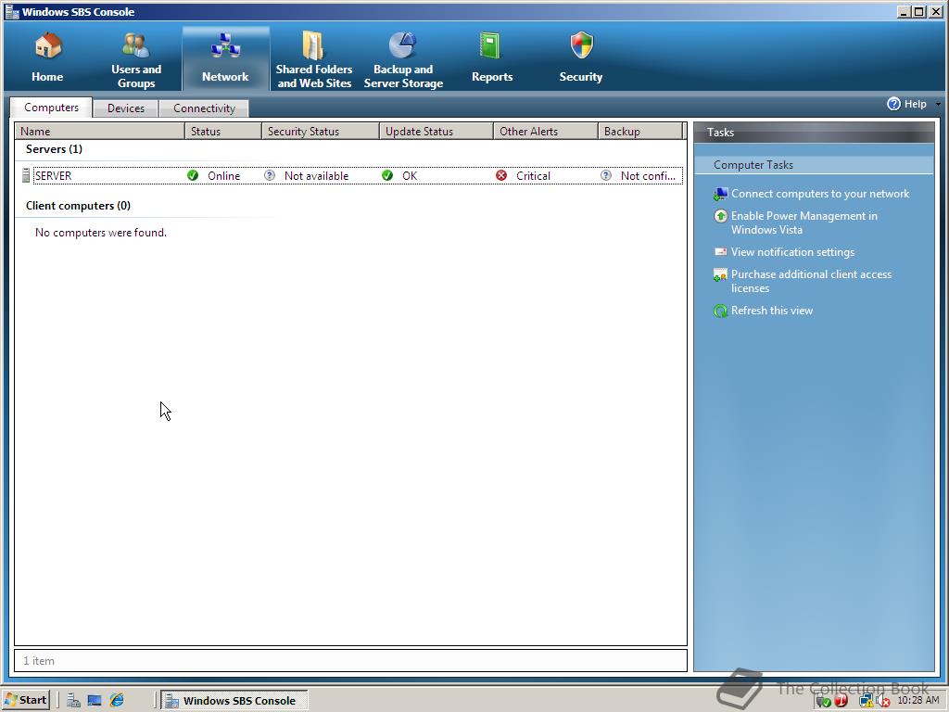Launch Internet Explorer from quick launch
949x712 pixels.
coord(117,701)
